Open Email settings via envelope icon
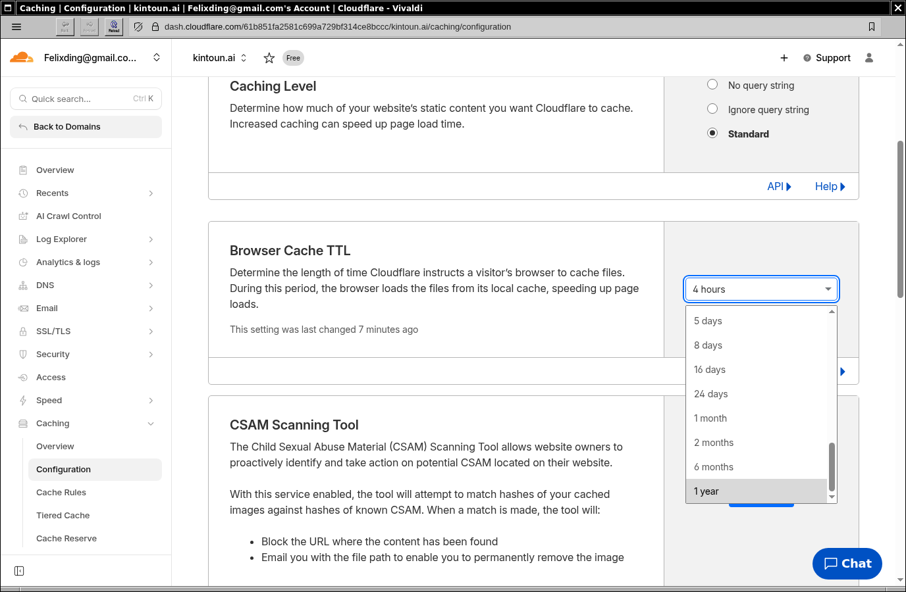 tap(22, 308)
